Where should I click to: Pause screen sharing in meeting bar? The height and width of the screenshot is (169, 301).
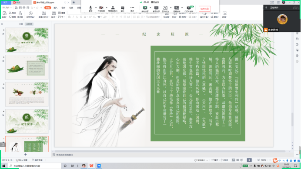point(156,9)
